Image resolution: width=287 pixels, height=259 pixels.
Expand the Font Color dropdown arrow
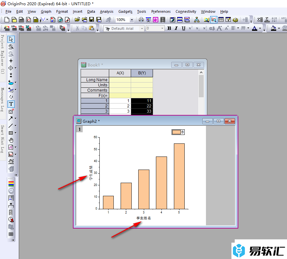(260, 28)
